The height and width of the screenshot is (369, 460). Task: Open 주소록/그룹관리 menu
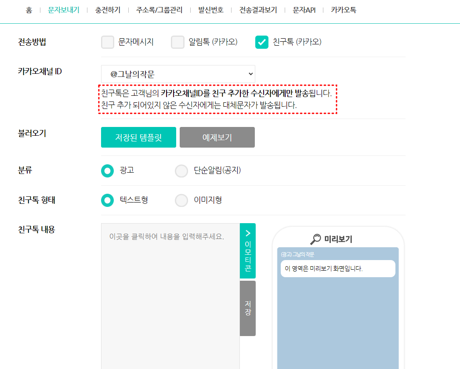point(159,10)
